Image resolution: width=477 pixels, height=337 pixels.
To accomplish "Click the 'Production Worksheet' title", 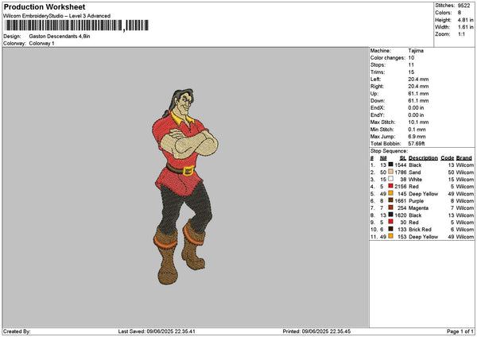I will (x=45, y=7).
